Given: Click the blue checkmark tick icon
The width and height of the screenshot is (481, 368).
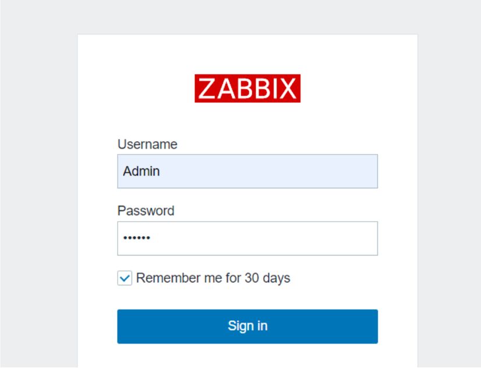Looking at the screenshot, I should (x=125, y=278).
